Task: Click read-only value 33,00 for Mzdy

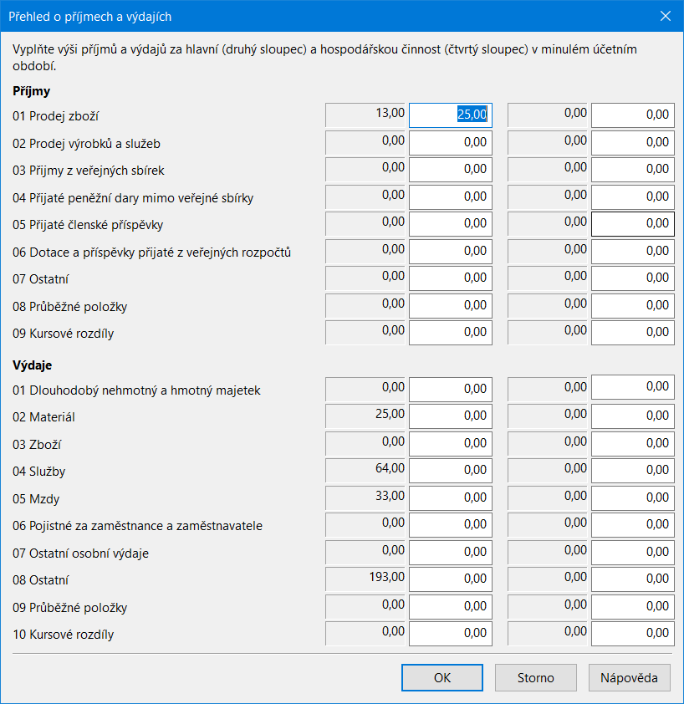Action: (365, 497)
